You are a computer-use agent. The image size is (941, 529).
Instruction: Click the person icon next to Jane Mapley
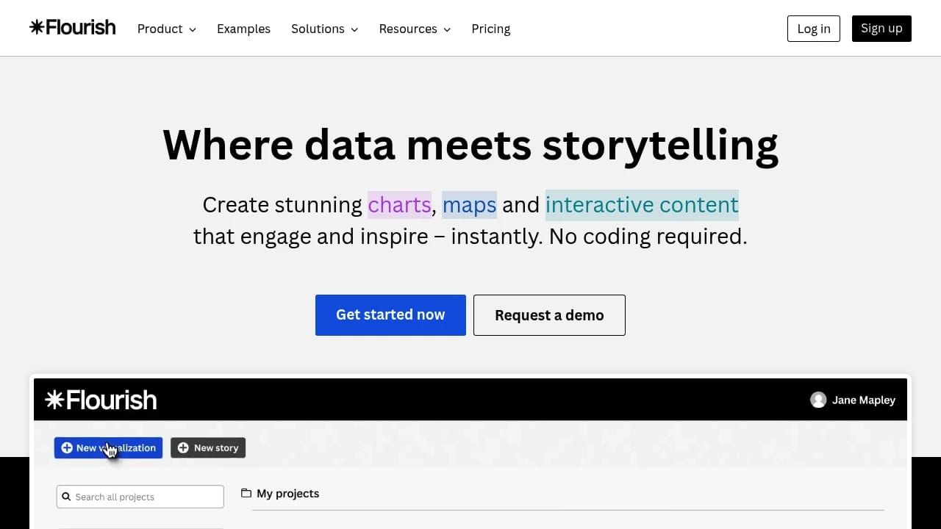(x=818, y=400)
